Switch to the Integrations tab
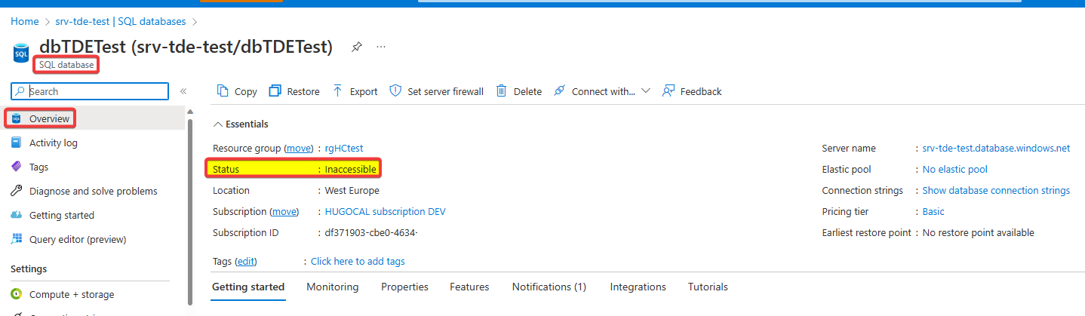The height and width of the screenshot is (316, 1085). point(638,287)
